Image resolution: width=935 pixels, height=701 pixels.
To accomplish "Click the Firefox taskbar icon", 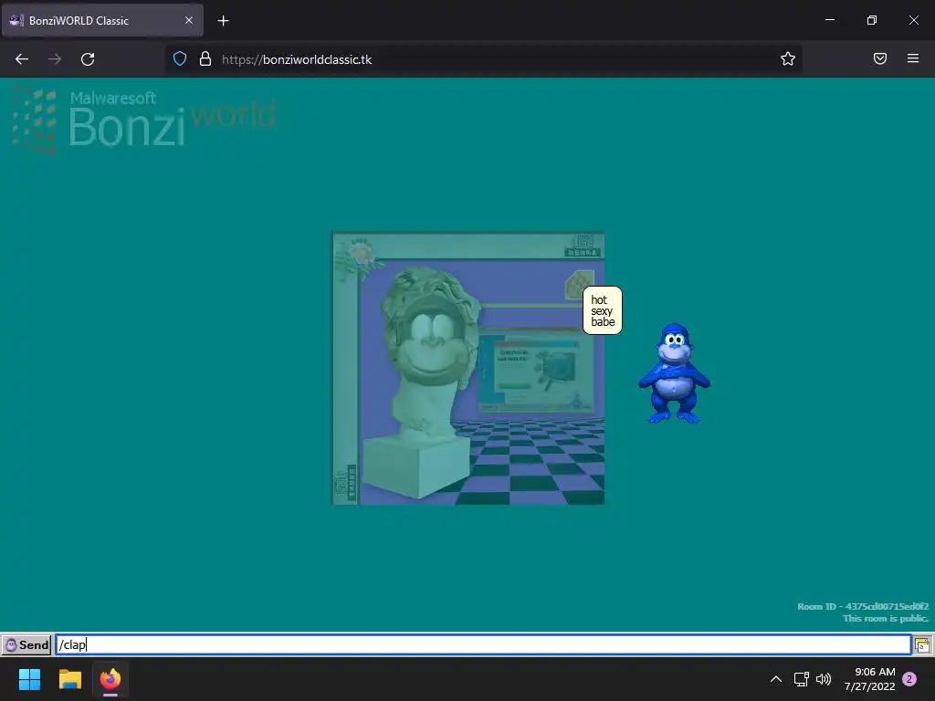I will 110,679.
